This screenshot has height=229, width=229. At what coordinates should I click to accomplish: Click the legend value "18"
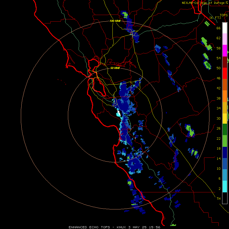point(219,149)
